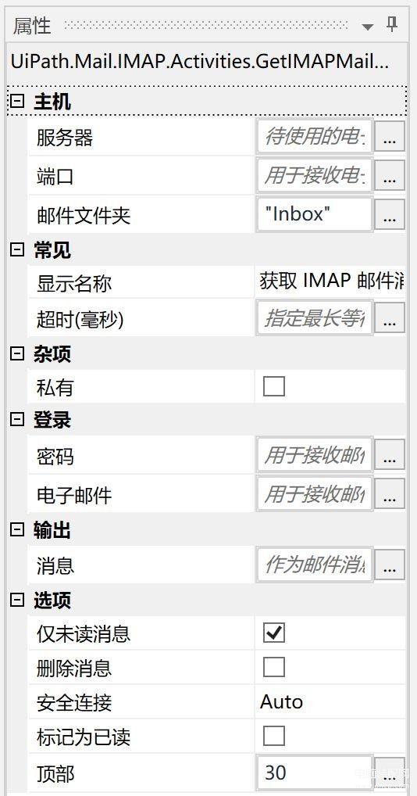Click the 服务器 input field
This screenshot has height=796, width=417.
(315, 136)
